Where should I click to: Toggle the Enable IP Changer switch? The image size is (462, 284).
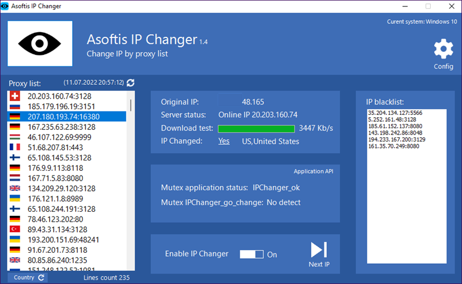pos(252,254)
